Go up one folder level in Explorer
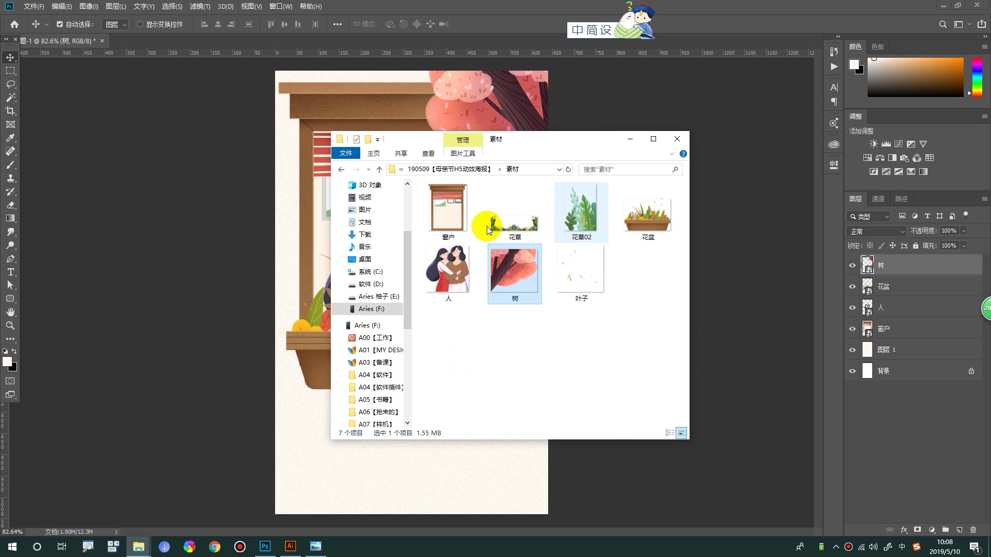 [x=379, y=169]
